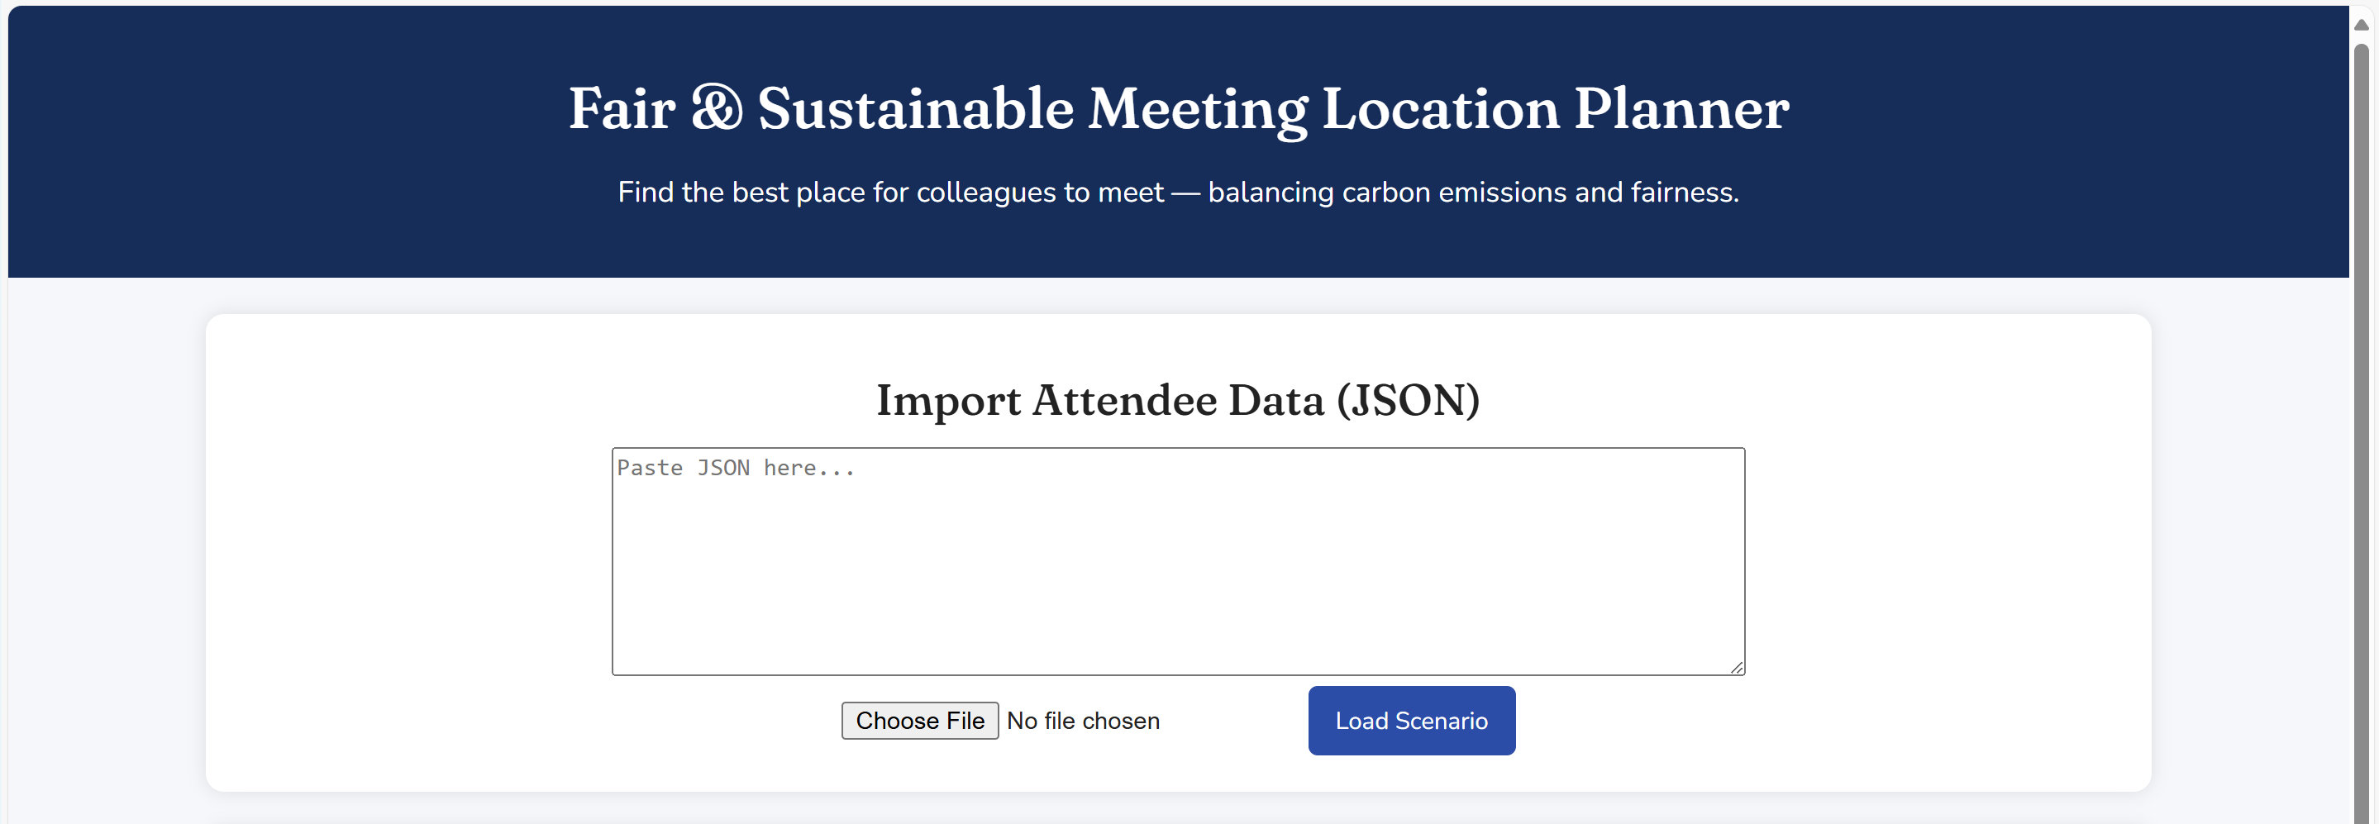Click the word "Fair" in the title
2379x824 pixels.
pos(622,109)
